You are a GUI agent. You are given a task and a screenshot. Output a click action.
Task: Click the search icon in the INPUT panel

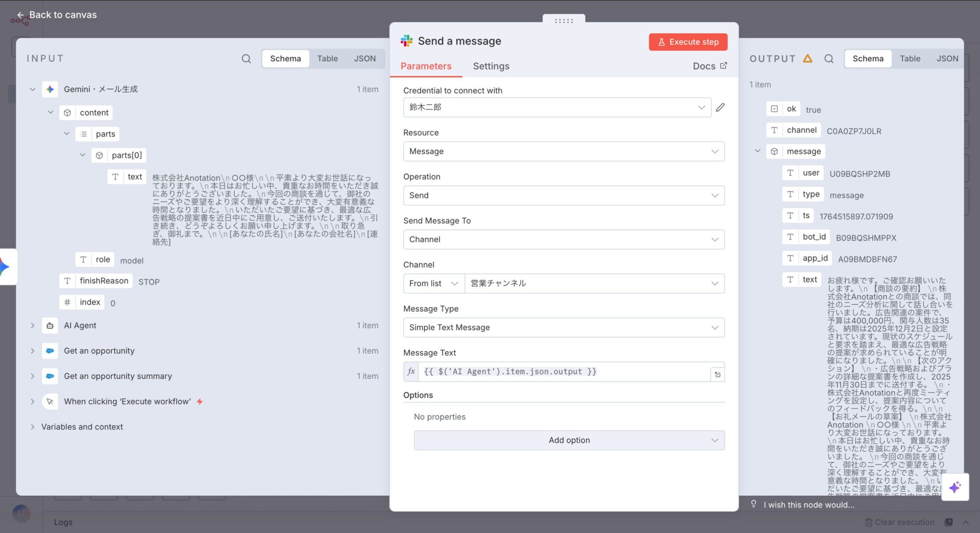[246, 59]
